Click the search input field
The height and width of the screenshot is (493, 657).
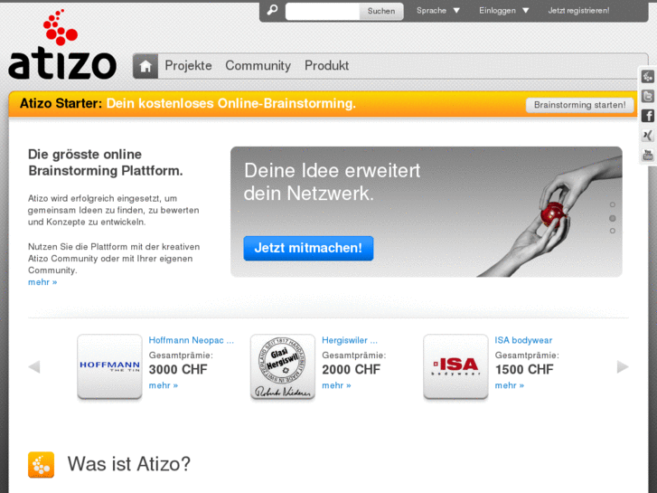point(323,12)
